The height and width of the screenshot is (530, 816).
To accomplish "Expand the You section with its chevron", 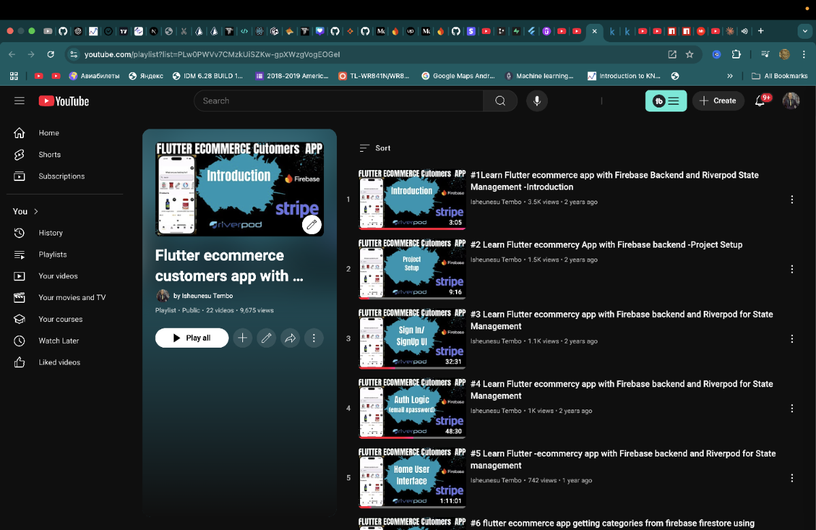I will point(35,211).
